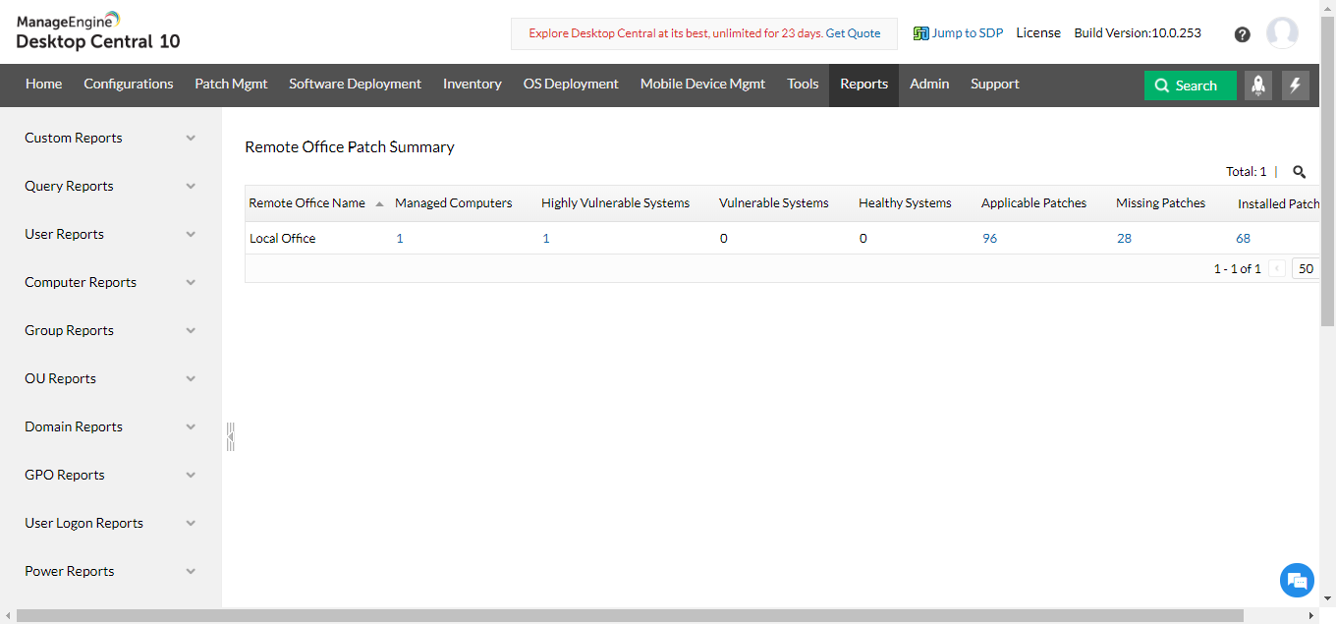This screenshot has height=624, width=1336.
Task: Sort by Remote Office Name column
Action: pyautogui.click(x=306, y=203)
